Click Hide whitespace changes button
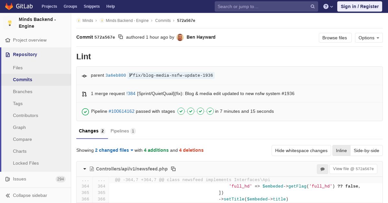Screen dimensions: 388x203 301,150
